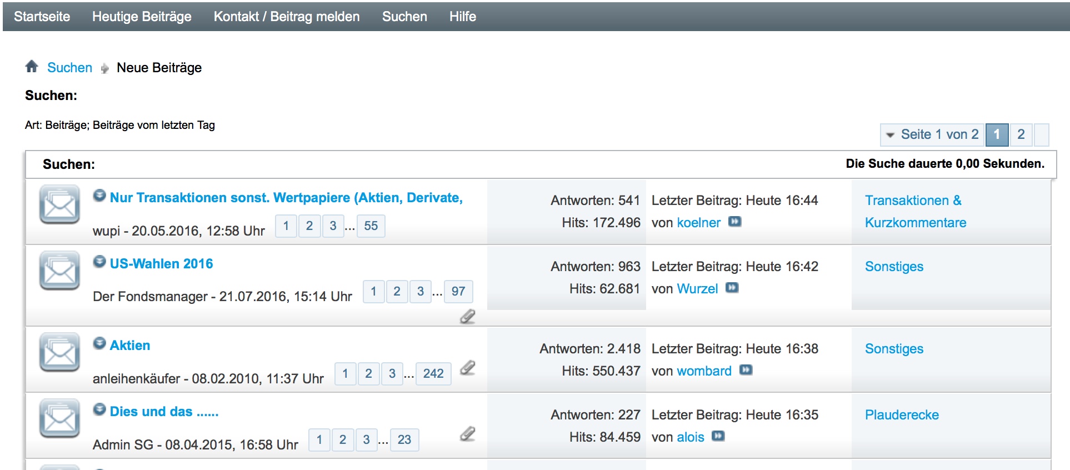Click the text Letzter Beitrag: Heute 16:35
The height and width of the screenshot is (470, 1070).
[735, 415]
